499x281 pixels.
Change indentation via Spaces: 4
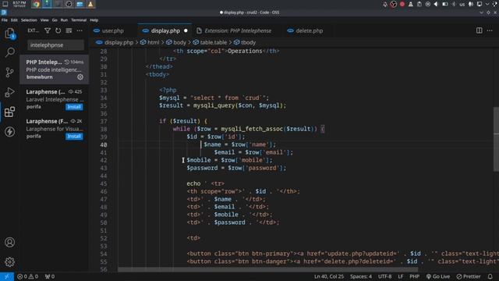361,276
